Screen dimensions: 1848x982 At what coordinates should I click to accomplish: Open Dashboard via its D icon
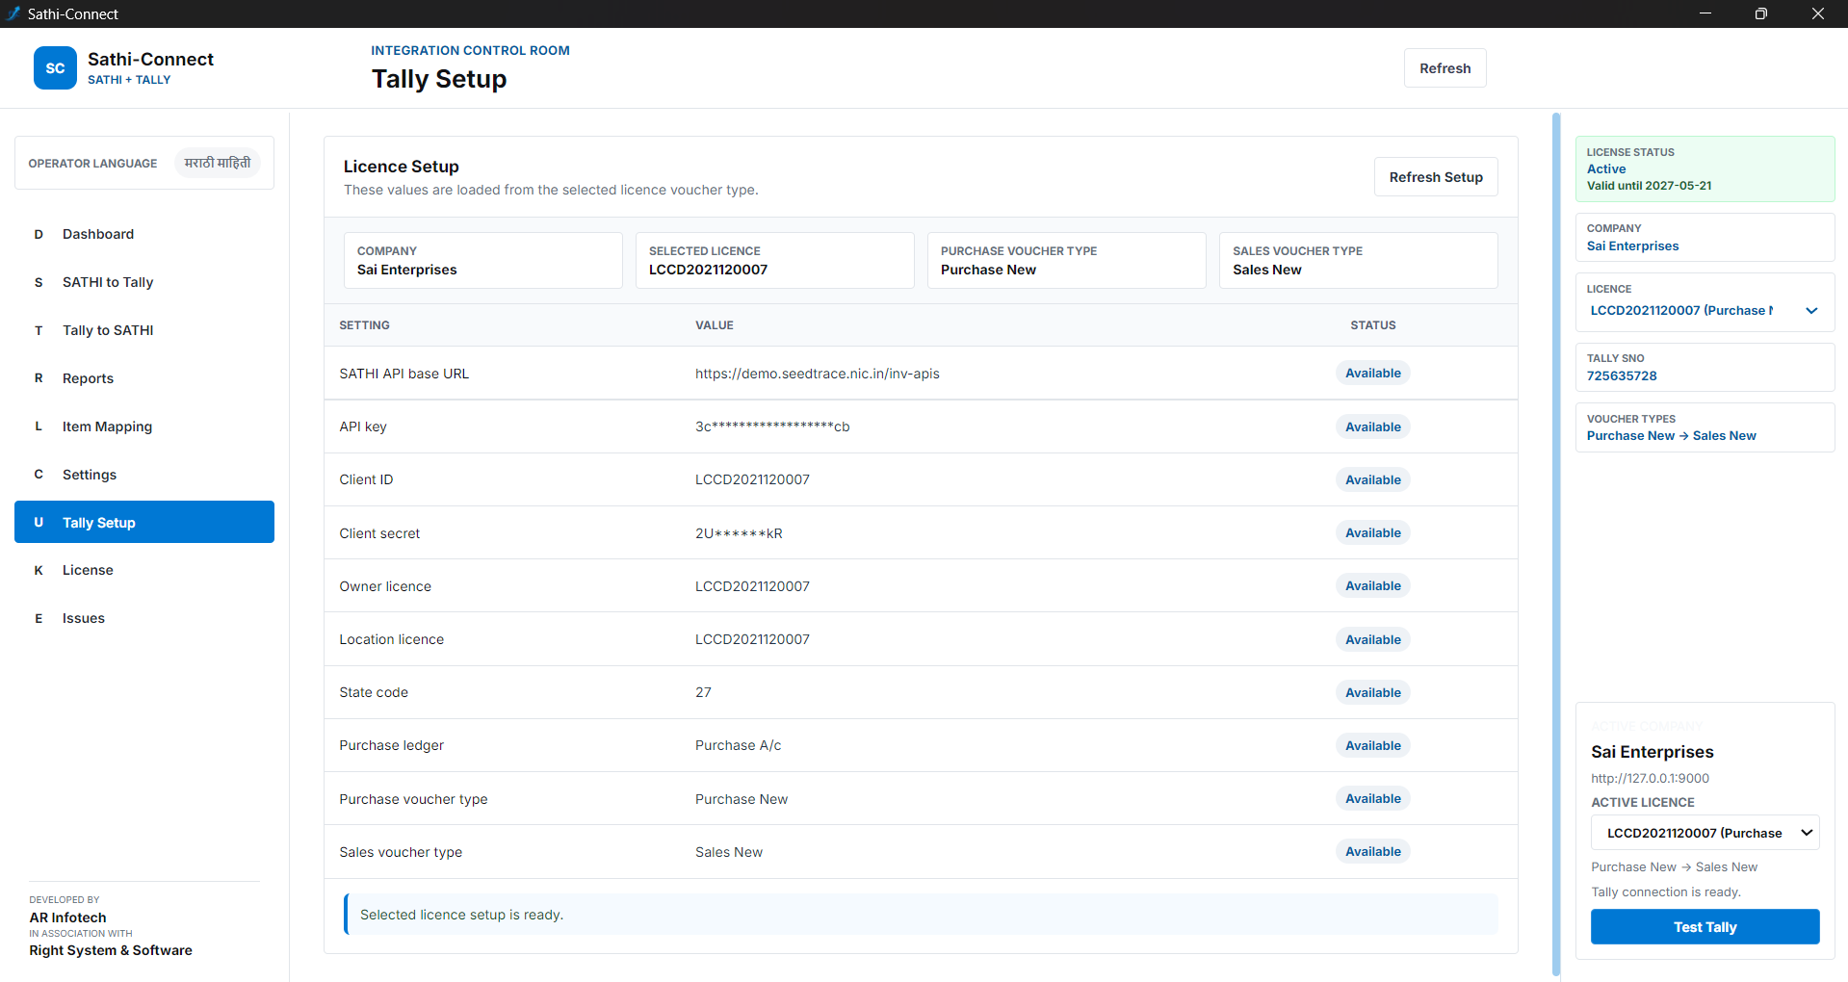39,234
